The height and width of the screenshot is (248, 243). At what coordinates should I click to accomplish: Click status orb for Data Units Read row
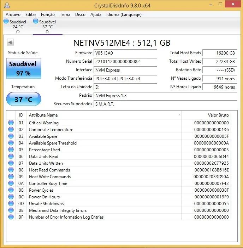11,157
